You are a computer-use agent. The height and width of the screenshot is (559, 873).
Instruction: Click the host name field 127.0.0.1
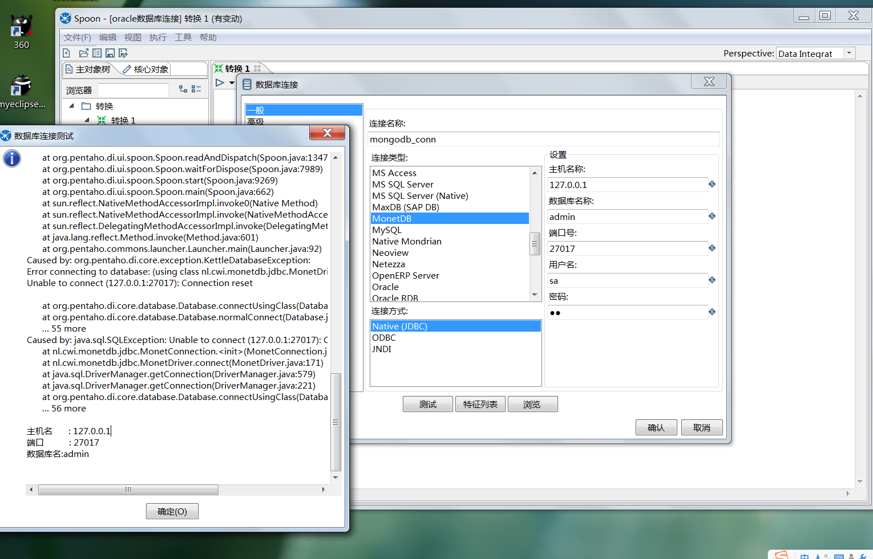point(627,185)
